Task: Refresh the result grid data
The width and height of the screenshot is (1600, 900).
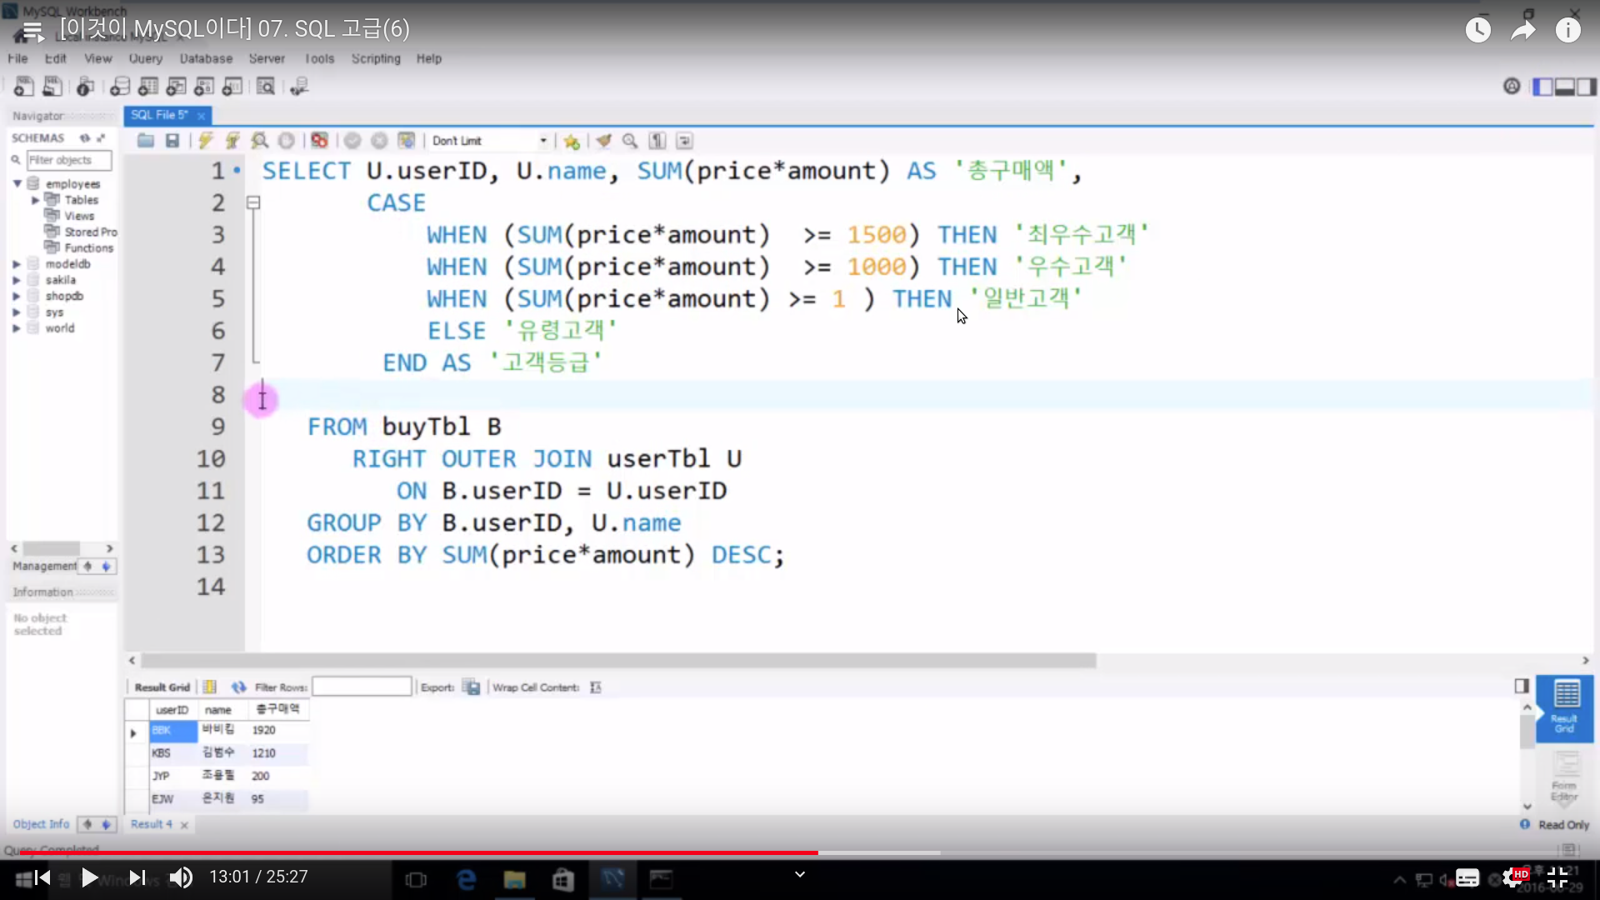Action: point(239,687)
